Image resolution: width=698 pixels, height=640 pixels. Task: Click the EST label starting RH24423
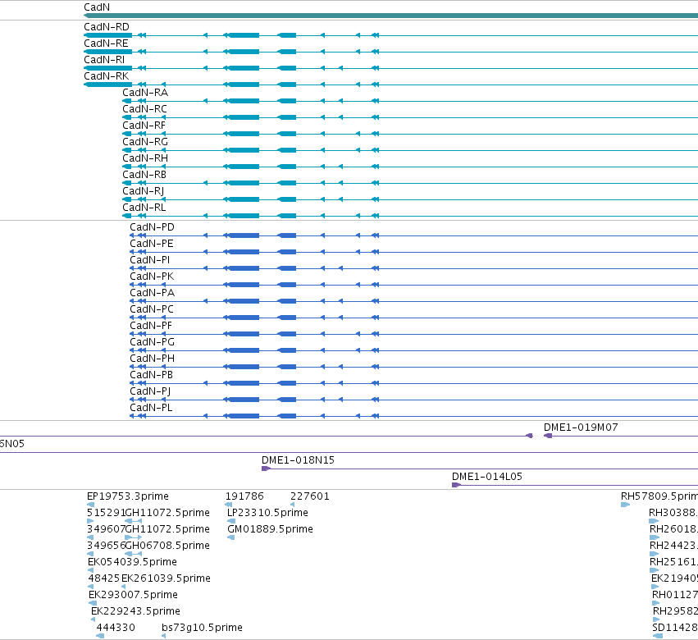click(x=674, y=546)
